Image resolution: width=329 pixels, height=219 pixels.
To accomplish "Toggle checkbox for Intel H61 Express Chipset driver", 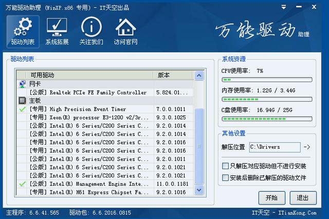I will pyautogui.click(x=22, y=192).
